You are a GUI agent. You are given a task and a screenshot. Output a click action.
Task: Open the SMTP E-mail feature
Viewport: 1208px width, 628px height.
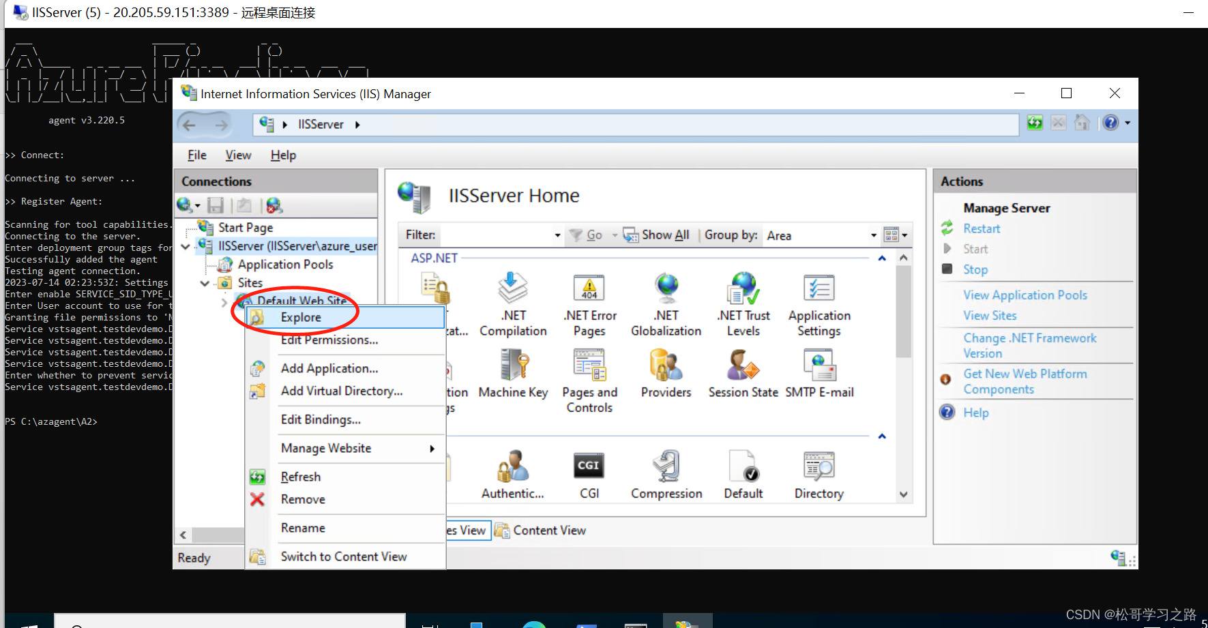[819, 374]
